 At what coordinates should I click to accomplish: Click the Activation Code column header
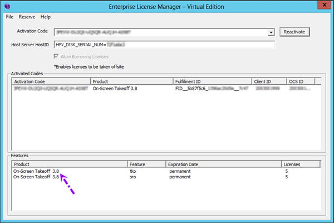(51, 81)
